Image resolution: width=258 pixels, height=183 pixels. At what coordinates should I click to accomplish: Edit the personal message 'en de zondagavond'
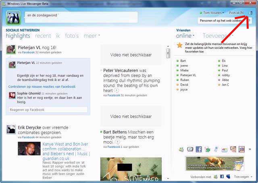pos(81,17)
